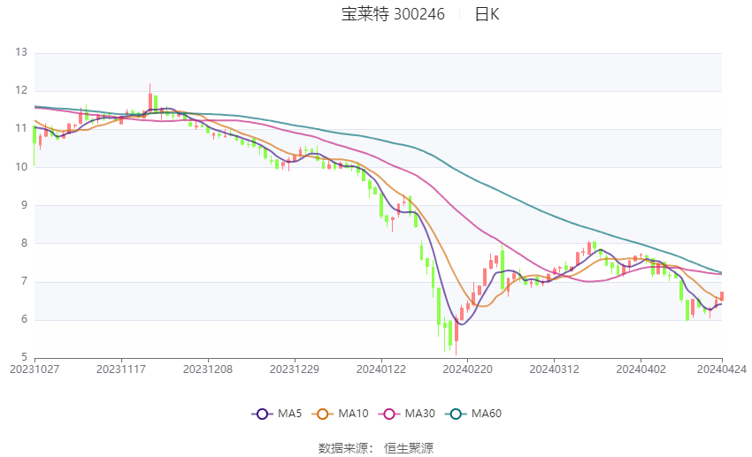Select the 20231027 date on the x-axis

[x=35, y=369]
